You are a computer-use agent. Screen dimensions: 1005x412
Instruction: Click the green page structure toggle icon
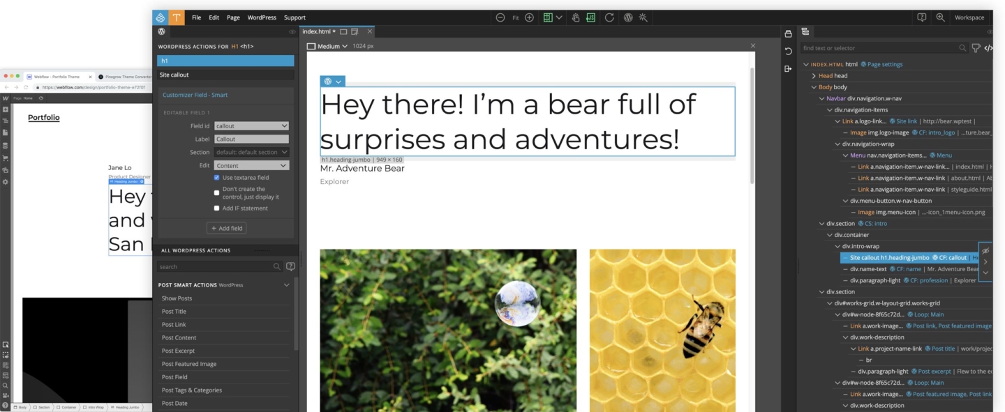[x=591, y=17]
